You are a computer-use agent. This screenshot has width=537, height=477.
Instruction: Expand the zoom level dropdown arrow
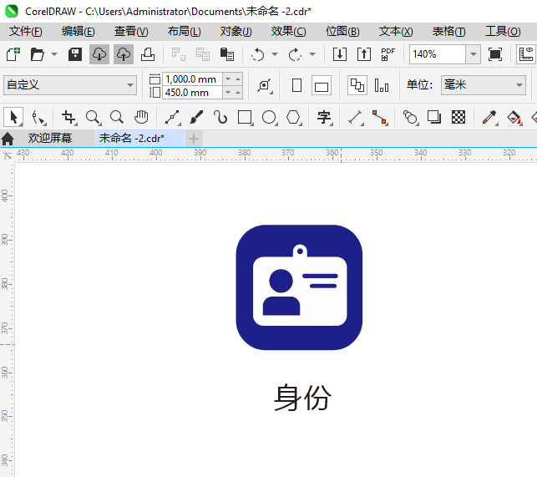pyautogui.click(x=473, y=54)
